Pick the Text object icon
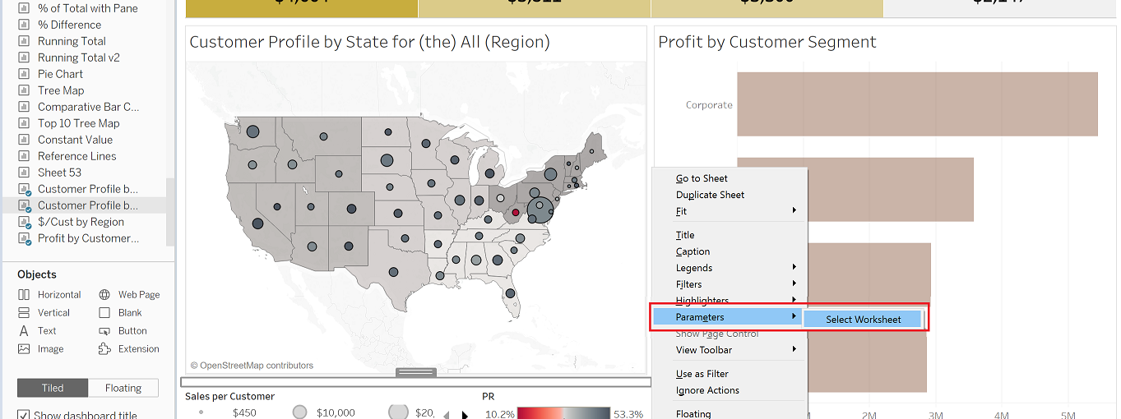Image resolution: width=1121 pixels, height=419 pixels. [24, 331]
